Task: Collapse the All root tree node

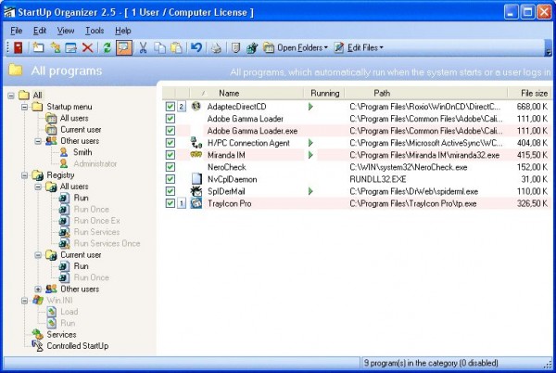Action: click(11, 96)
